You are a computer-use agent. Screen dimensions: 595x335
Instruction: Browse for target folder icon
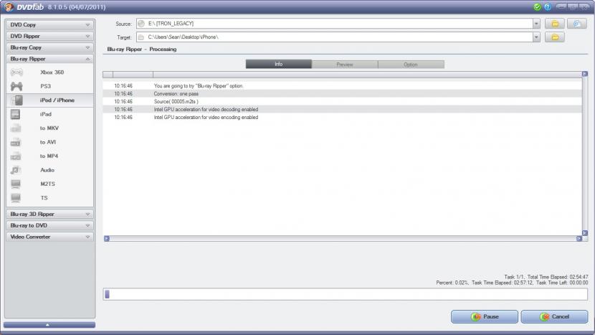(555, 37)
